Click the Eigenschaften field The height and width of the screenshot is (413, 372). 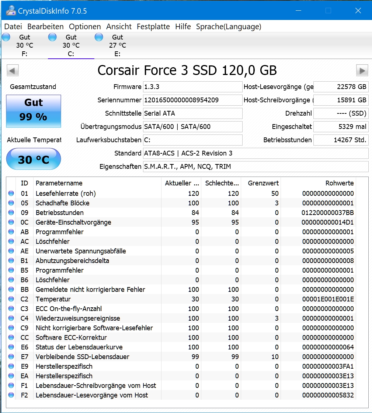point(256,167)
